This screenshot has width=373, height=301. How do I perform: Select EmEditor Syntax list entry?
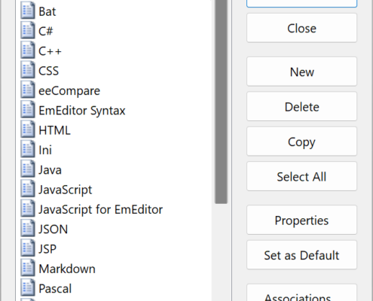point(82,111)
